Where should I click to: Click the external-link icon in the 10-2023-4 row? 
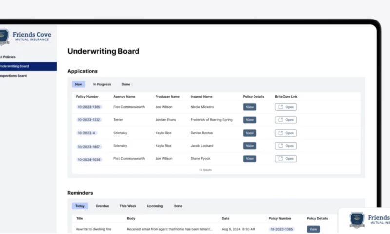[x=281, y=133]
